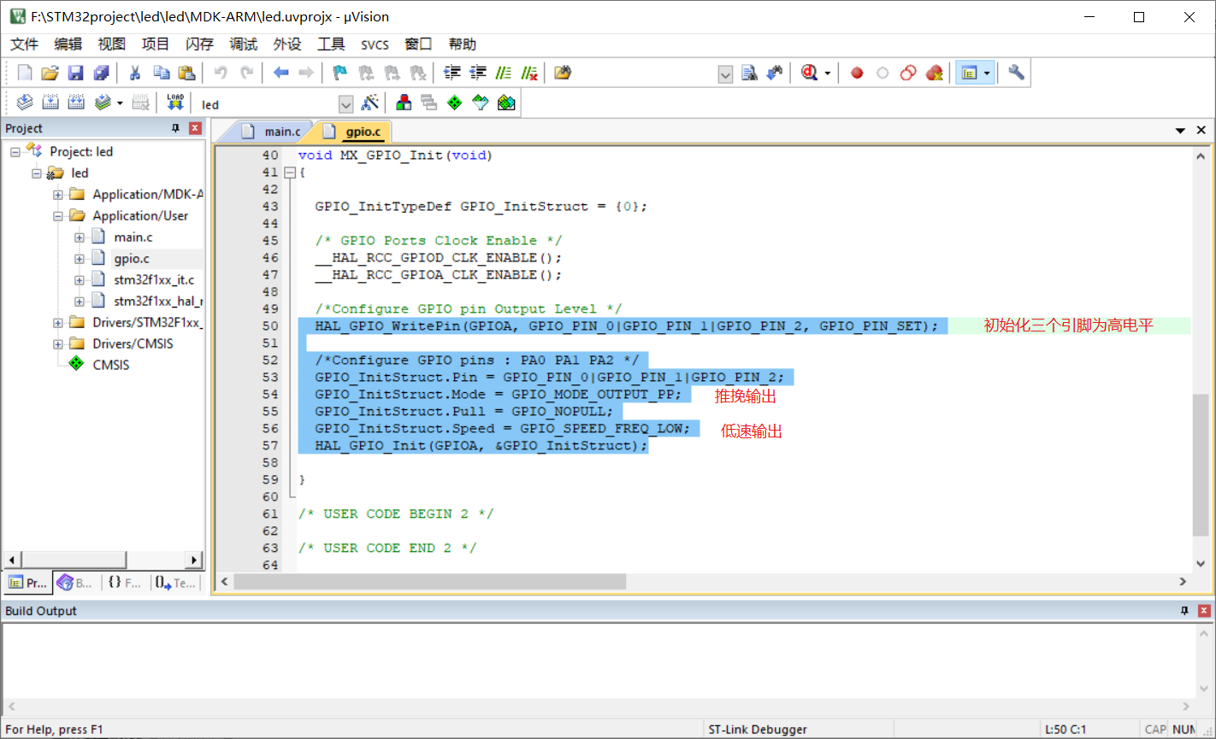This screenshot has height=739, width=1216.
Task: Save the current file with floppy icon
Action: [75, 73]
